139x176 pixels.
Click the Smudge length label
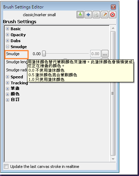click(16, 62)
